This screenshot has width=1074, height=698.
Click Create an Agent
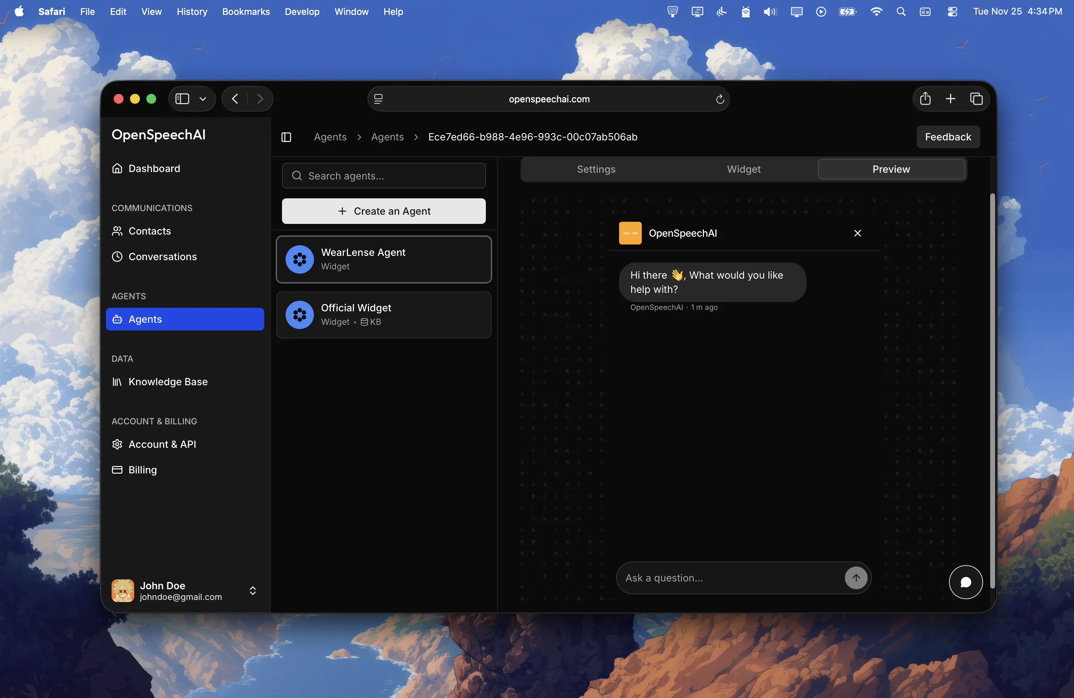(x=384, y=211)
